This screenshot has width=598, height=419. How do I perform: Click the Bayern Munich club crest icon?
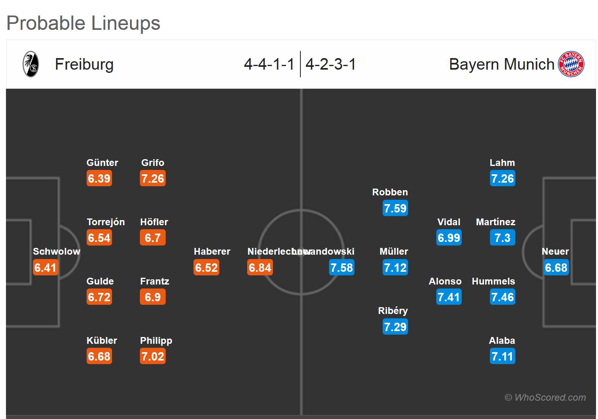pos(571,64)
